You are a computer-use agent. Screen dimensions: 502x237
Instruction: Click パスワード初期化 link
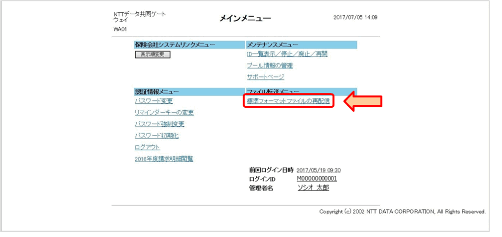(156, 136)
